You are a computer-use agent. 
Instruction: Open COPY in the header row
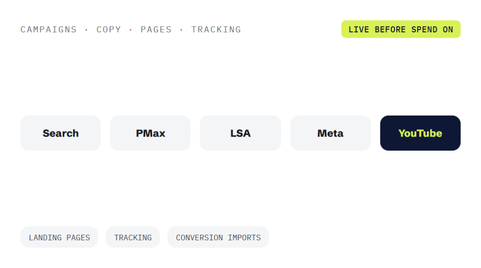click(109, 30)
